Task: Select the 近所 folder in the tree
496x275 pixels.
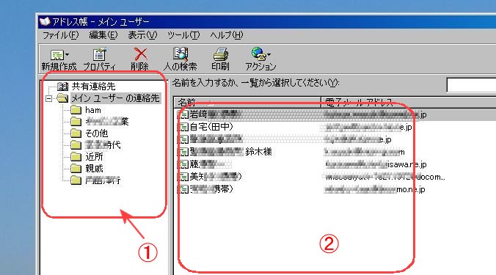Action: 94,157
